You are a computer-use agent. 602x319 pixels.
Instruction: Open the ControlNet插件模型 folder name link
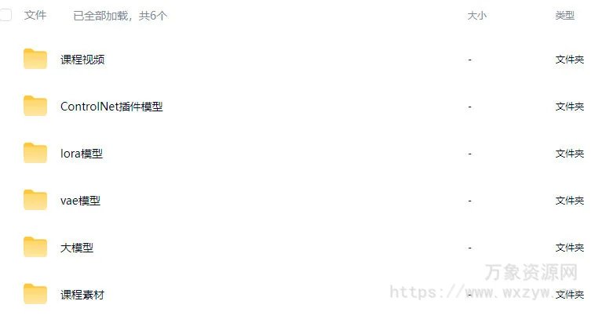coord(111,107)
